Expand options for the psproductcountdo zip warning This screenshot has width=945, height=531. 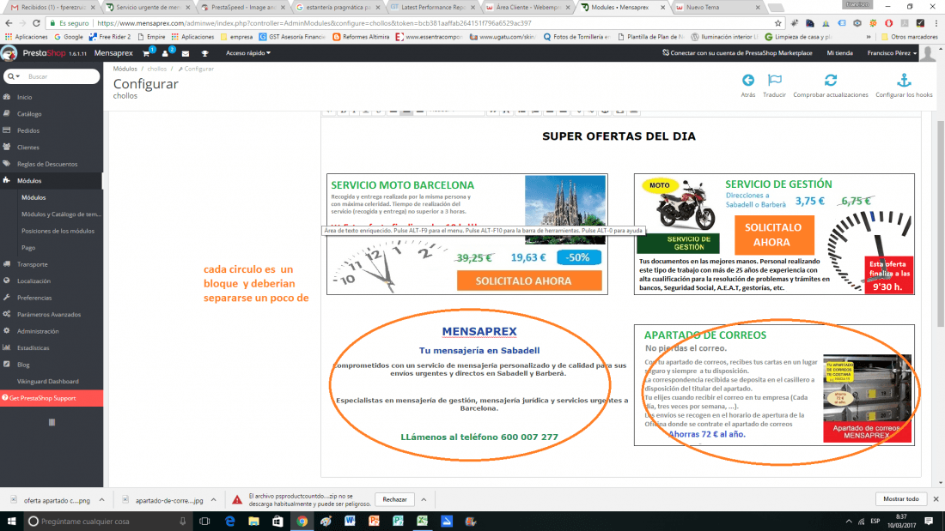point(424,500)
